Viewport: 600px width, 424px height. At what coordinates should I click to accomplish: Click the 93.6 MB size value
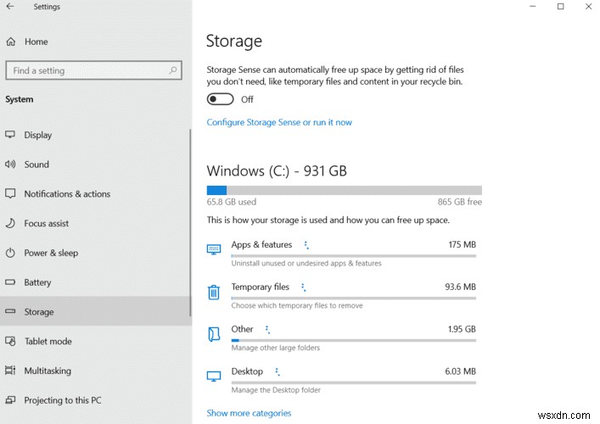(460, 287)
